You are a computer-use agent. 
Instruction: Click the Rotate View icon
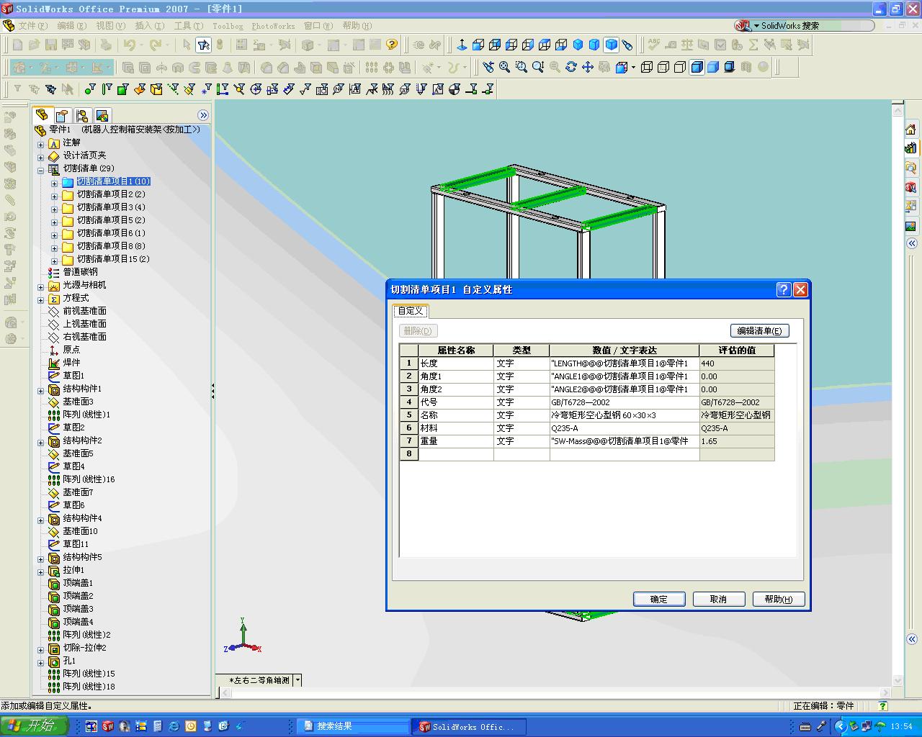(571, 67)
